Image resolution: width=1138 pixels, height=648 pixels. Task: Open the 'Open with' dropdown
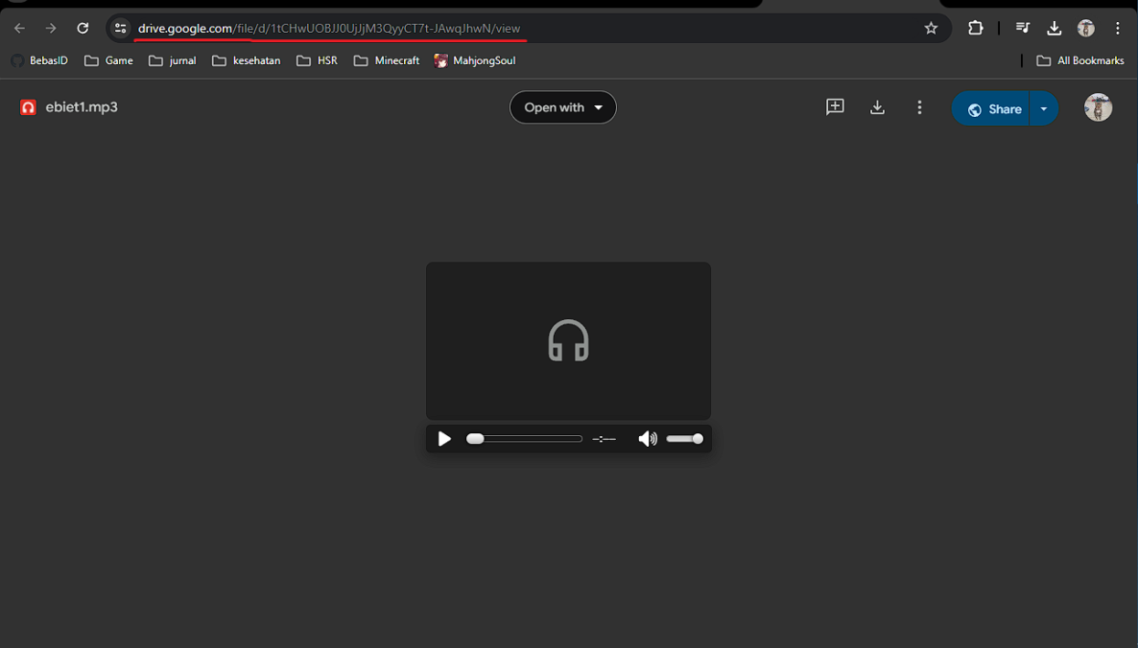coord(562,107)
